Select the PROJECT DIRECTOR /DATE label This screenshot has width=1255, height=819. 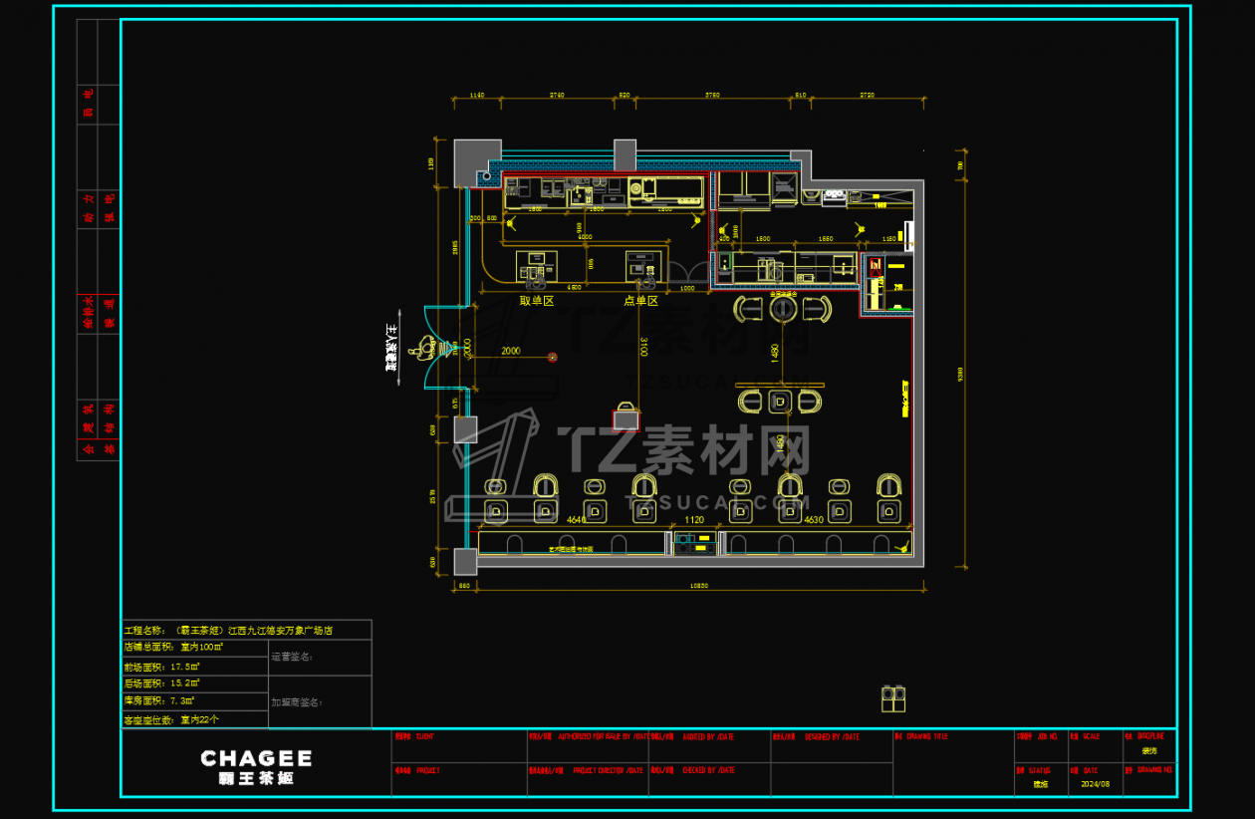[x=609, y=770]
